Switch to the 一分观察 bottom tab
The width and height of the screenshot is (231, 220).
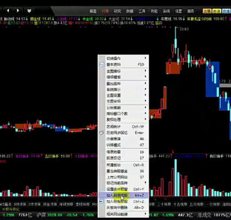click(213, 204)
